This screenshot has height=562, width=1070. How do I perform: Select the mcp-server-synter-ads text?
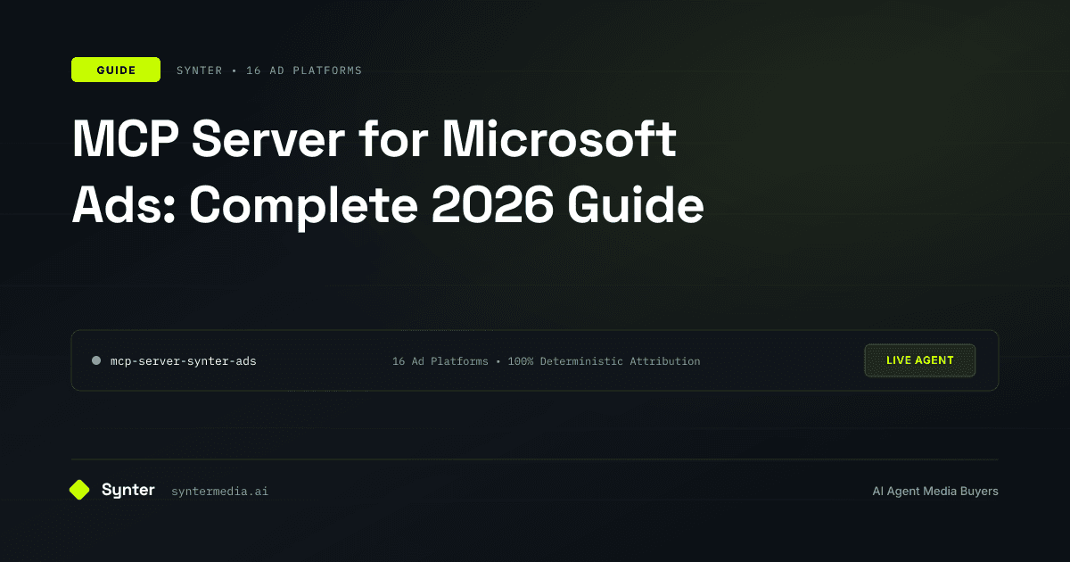(183, 361)
